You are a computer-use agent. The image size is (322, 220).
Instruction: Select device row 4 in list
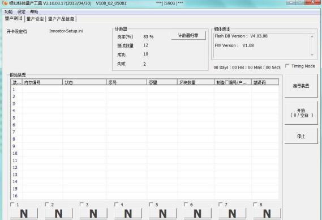click(x=144, y=111)
